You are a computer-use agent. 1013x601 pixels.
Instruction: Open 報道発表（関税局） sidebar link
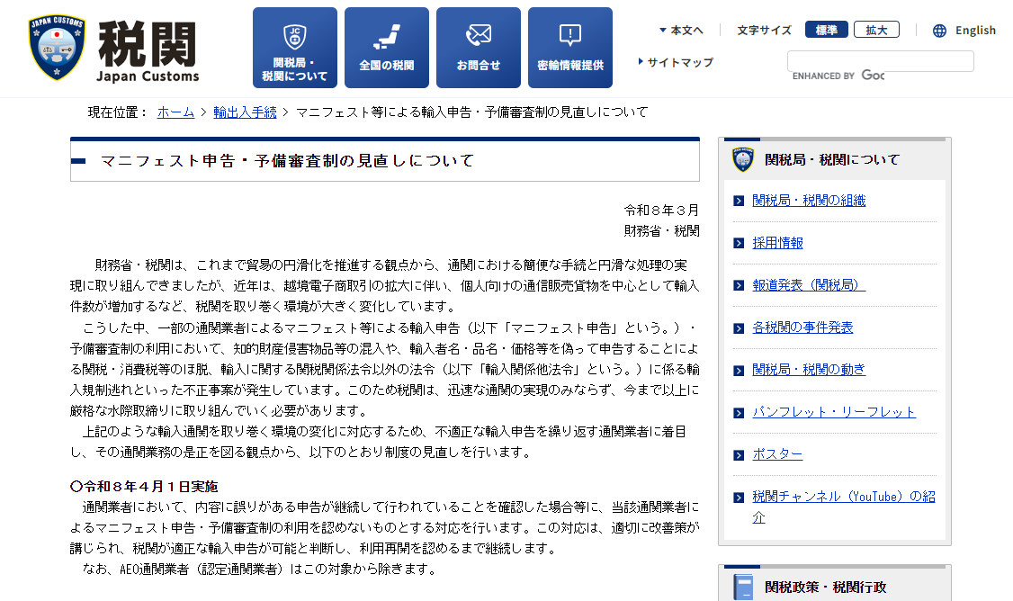[x=809, y=285]
